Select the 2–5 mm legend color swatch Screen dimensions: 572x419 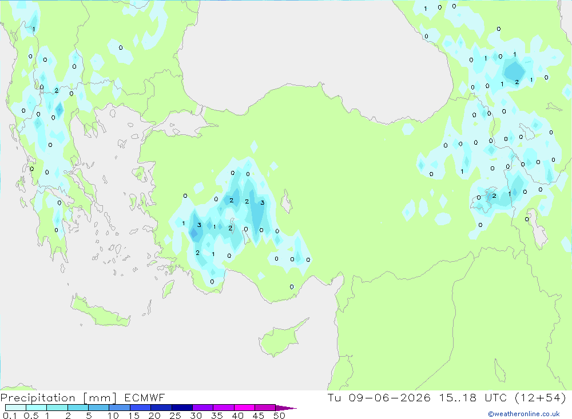coord(78,408)
